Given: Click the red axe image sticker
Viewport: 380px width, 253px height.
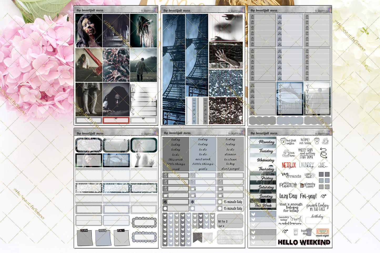Looking at the screenshot, I should click(89, 65).
